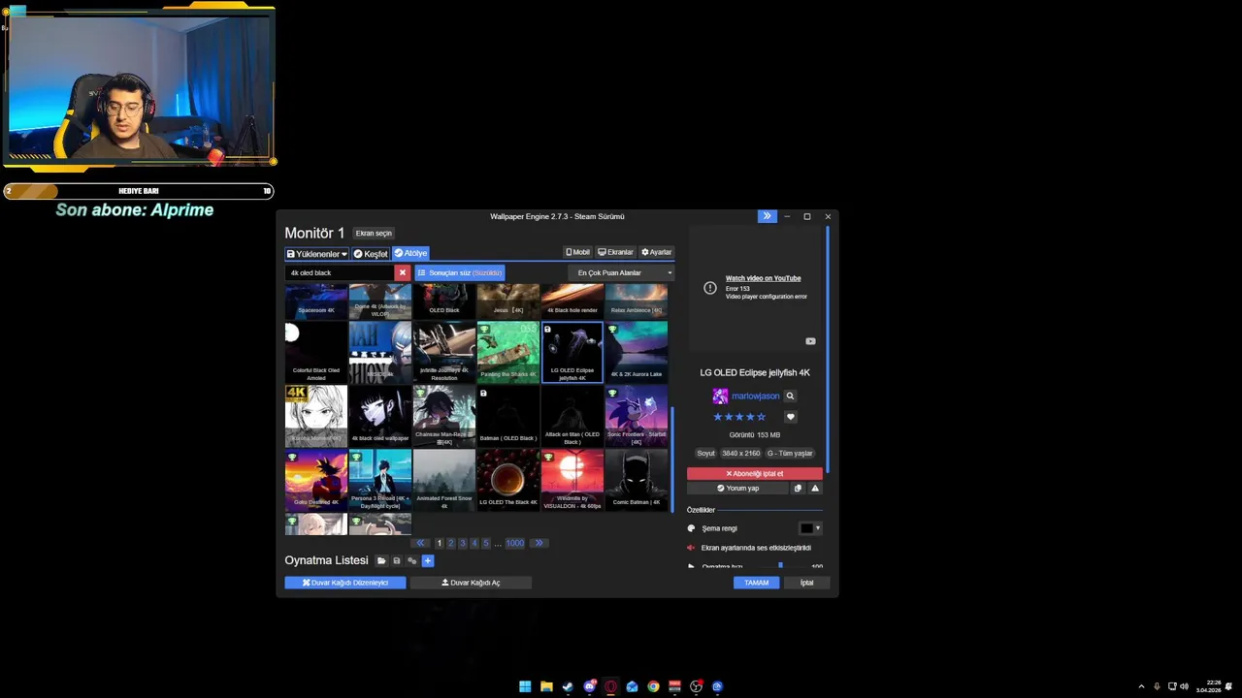Switch to the Atölye tab
The width and height of the screenshot is (1242, 698).
(410, 254)
